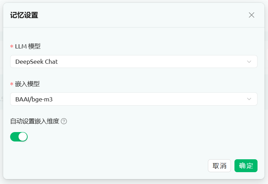This screenshot has height=184, width=268.
Task: Click the chevron arrow in LLM 模型 field
Action: click(249, 62)
